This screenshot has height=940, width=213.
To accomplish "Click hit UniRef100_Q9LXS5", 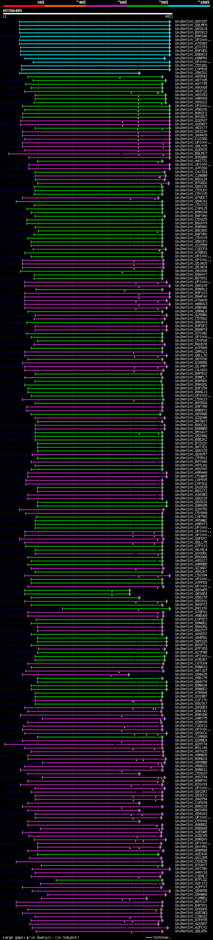I will click(x=191, y=146).
